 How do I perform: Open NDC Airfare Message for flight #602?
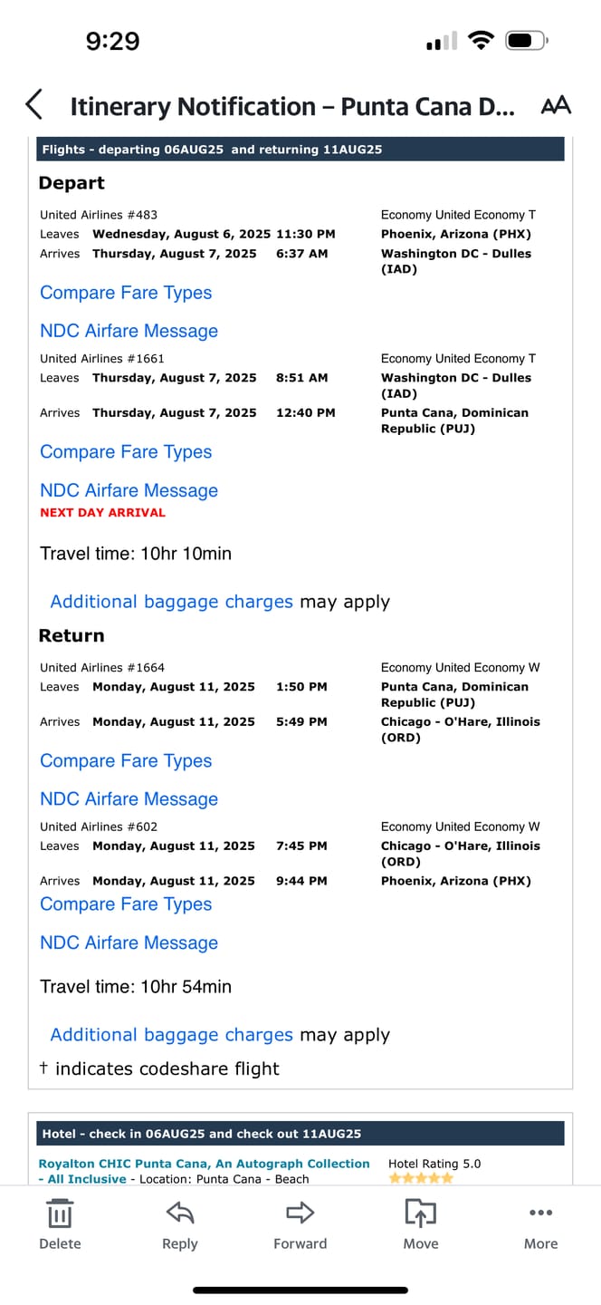click(x=129, y=942)
